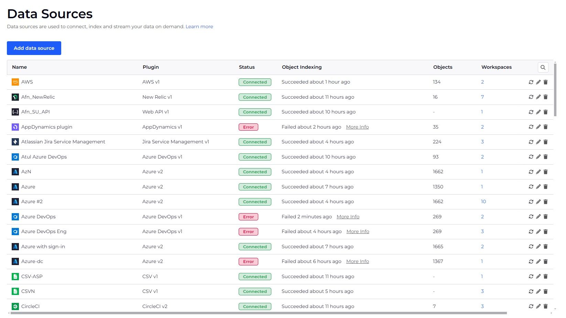Refresh the AWS data source
Image resolution: width=566 pixels, height=318 pixels.
(531, 82)
